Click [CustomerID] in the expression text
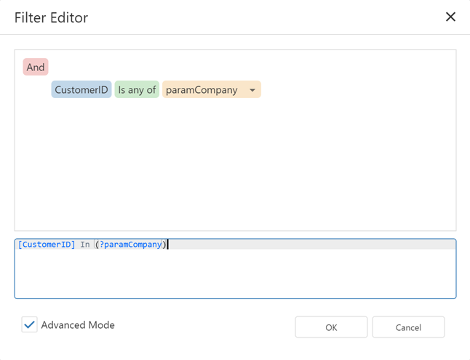Screen dimensions: 470x360 tap(47, 245)
